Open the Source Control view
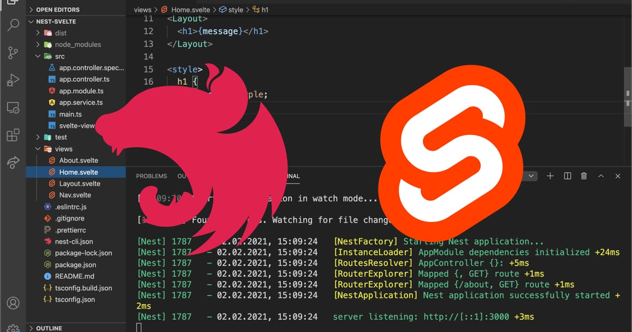Screen dimensions: 632x332 (13, 52)
